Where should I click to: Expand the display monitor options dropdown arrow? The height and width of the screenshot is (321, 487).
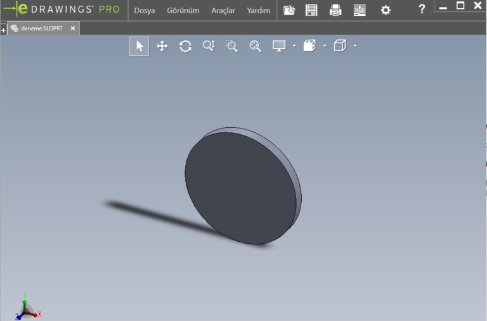(294, 46)
